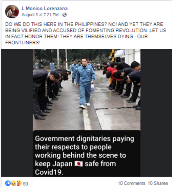172x188 pixels.
Task: Open the L Monico Lorenzana profile picture
Action: (x=12, y=12)
